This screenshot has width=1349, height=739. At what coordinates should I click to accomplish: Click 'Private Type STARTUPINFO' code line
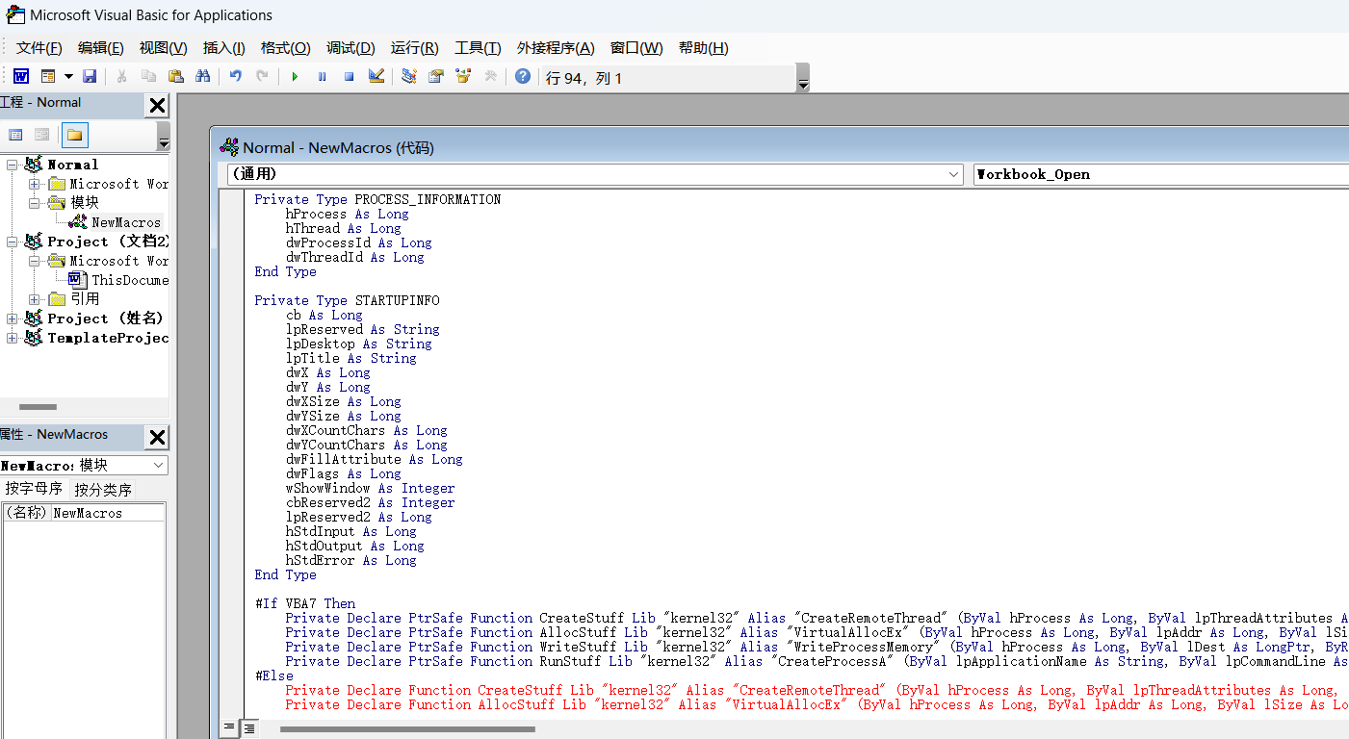tap(347, 300)
